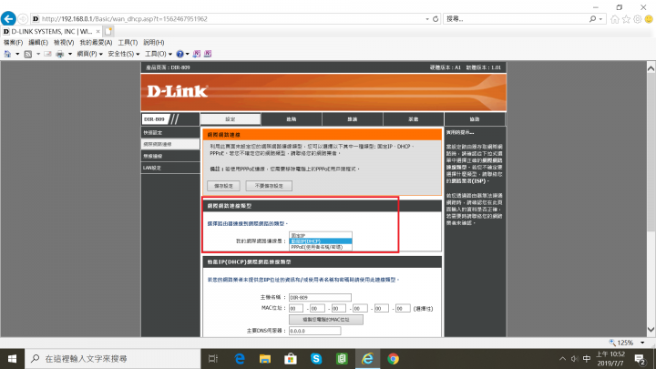
Task: Select the sidebar item just above LAN設定
Action: (170, 156)
